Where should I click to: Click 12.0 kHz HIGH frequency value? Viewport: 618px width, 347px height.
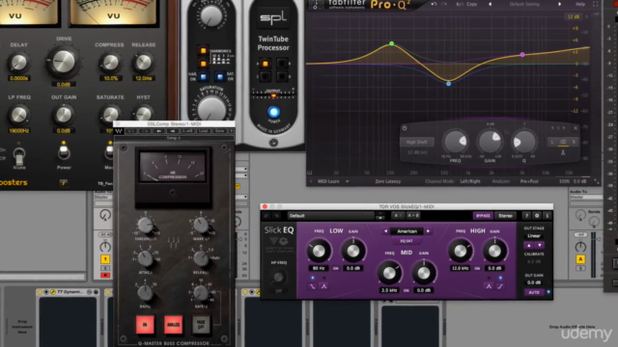[x=460, y=268]
